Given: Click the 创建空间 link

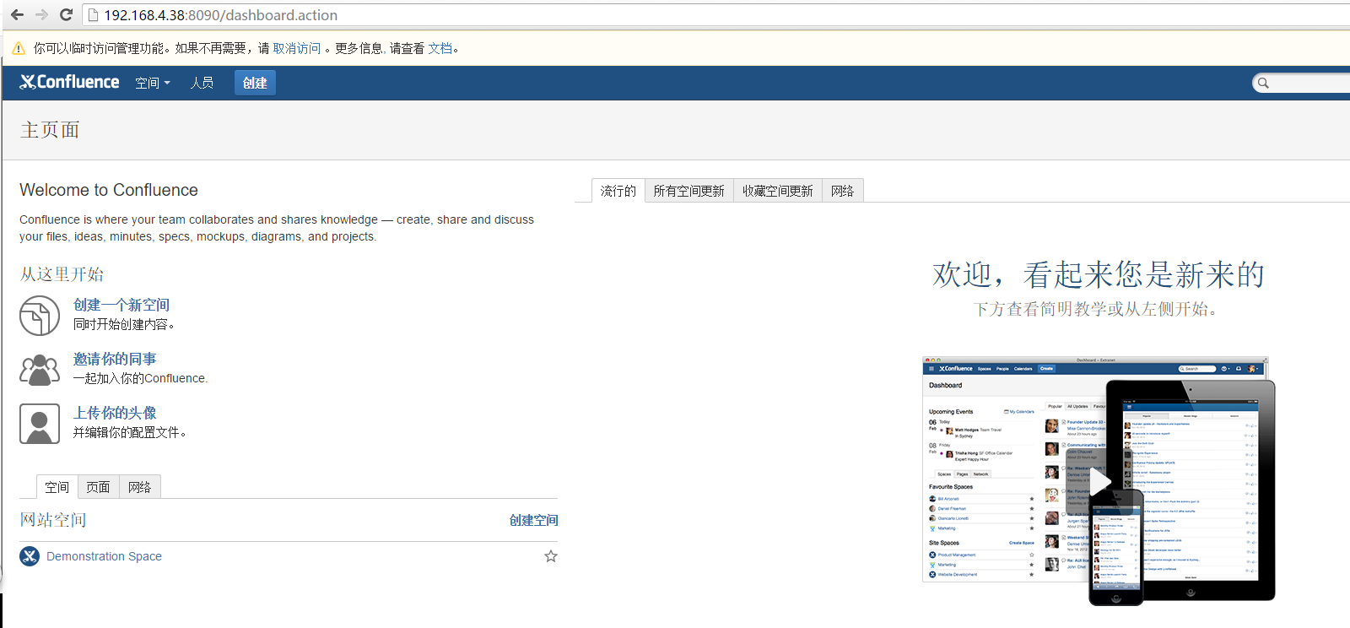Looking at the screenshot, I should (x=534, y=520).
